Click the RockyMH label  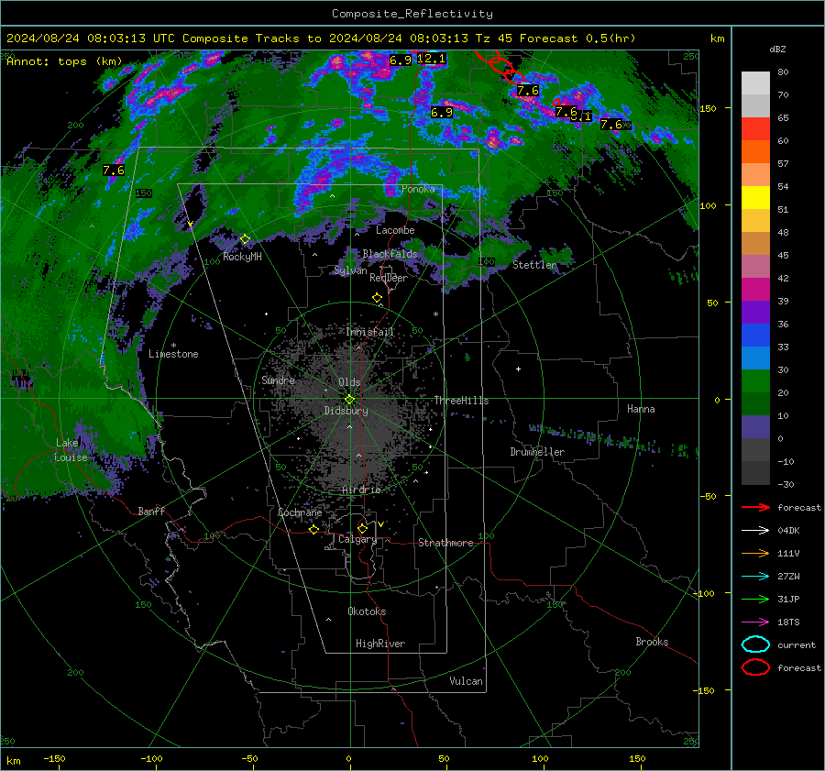pyautogui.click(x=242, y=257)
